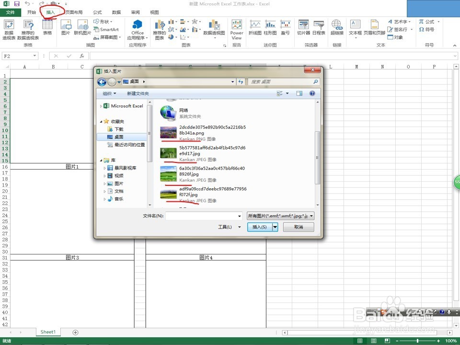Click the Insert (插入(S)) button

260,227
